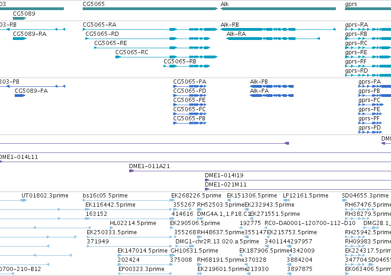Click the 371949 feature label
Viewport: 391px width, 276px height.
coord(98,242)
